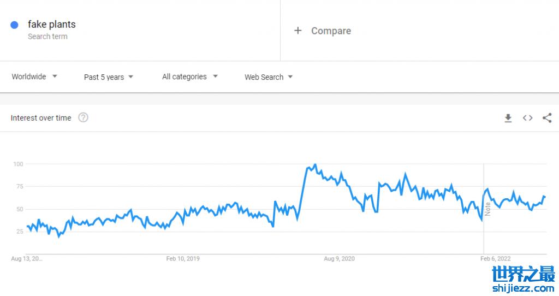Share the interest over time chart
Screen dimensions: 559x296
pos(547,118)
